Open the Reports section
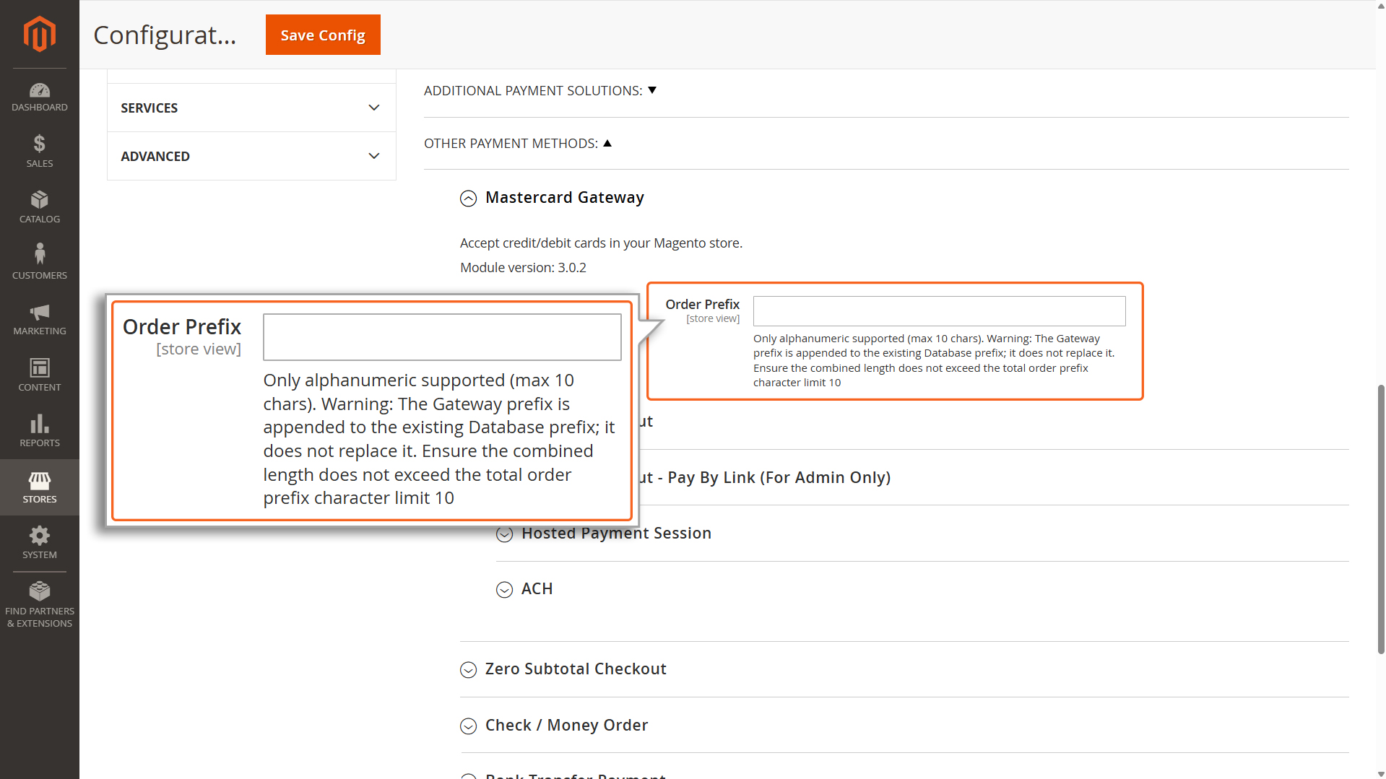 pos(39,431)
